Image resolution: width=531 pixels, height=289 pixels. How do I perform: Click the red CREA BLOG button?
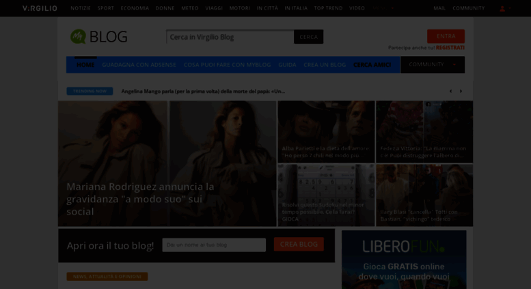(x=299, y=244)
